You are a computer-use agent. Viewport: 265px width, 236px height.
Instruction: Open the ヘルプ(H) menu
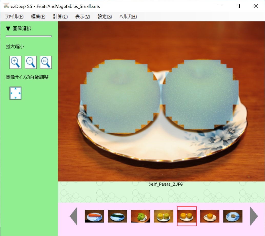tap(128, 17)
